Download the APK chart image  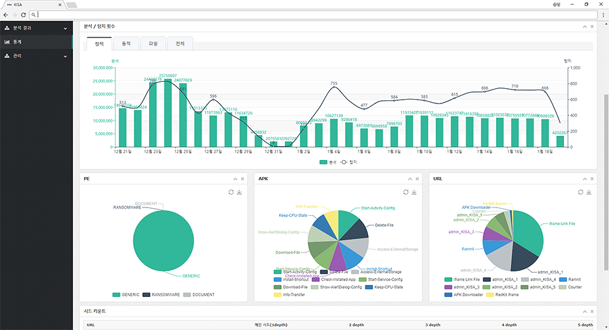click(x=414, y=192)
